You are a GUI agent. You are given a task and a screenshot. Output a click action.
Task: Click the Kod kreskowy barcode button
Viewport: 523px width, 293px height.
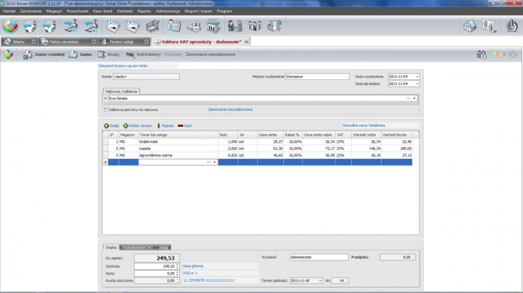tap(143, 54)
